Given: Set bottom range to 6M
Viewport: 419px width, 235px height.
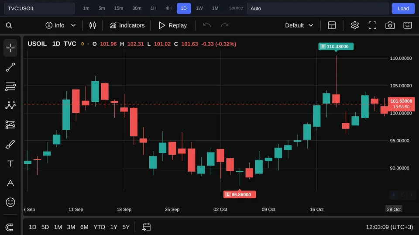Looking at the screenshot, I should pyautogui.click(x=84, y=227).
